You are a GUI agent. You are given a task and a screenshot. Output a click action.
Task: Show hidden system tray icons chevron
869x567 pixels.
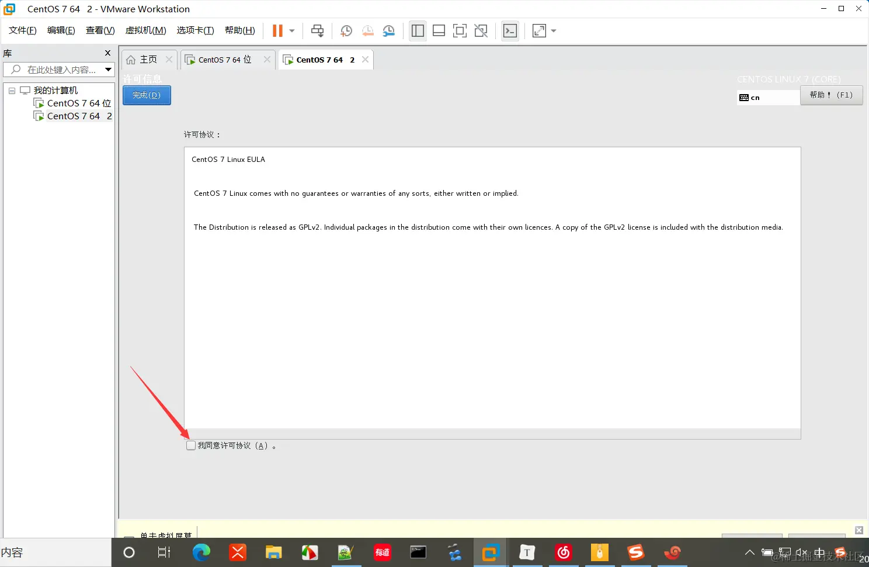click(750, 552)
